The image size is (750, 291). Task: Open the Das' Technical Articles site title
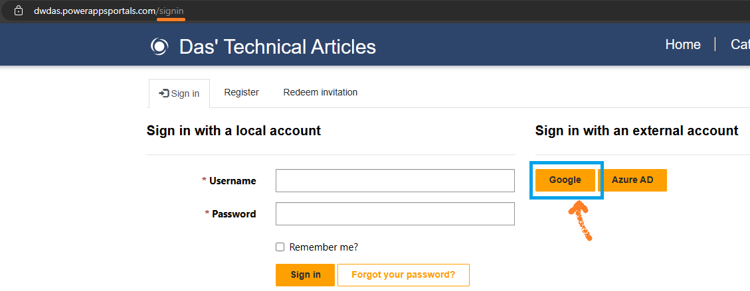278,47
